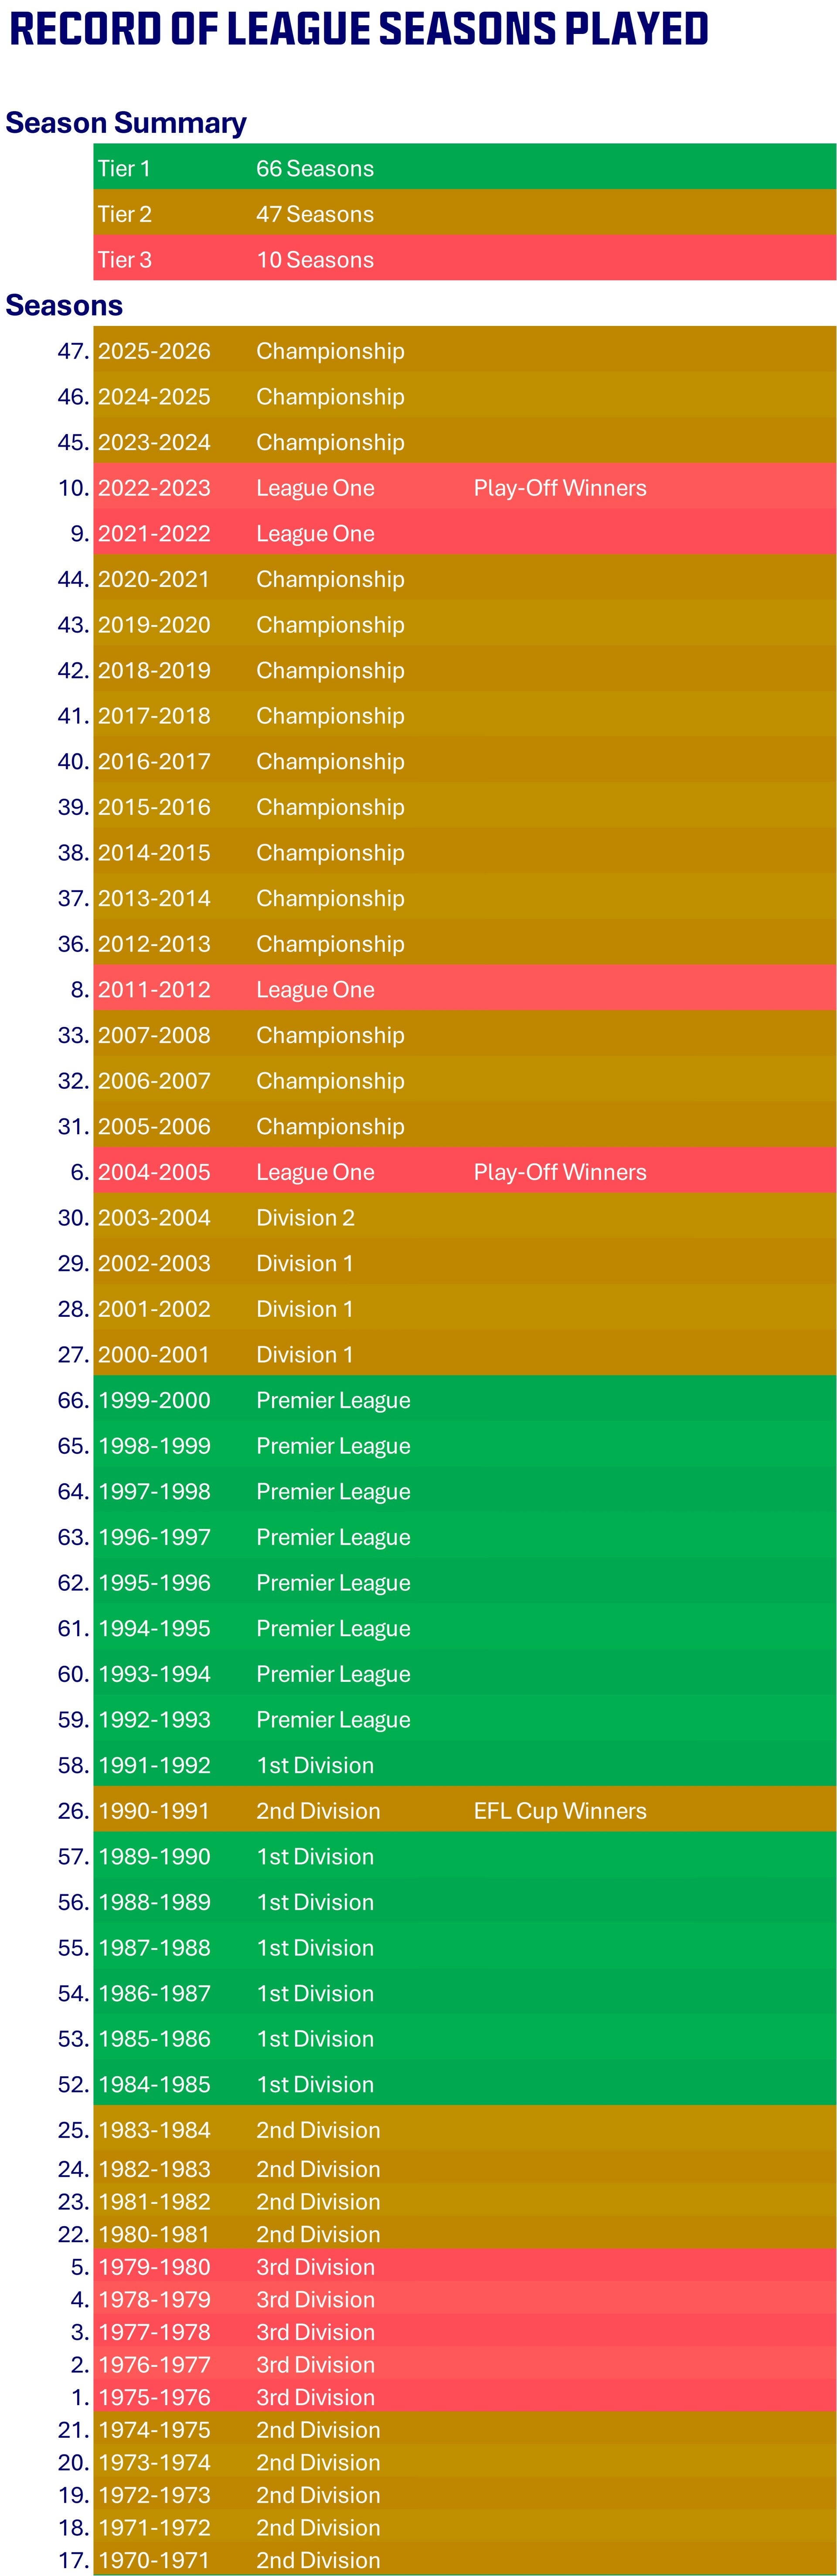837x2576 pixels.
Task: Click 2022-2023 Play-Off Winners text
Action: tap(560, 488)
